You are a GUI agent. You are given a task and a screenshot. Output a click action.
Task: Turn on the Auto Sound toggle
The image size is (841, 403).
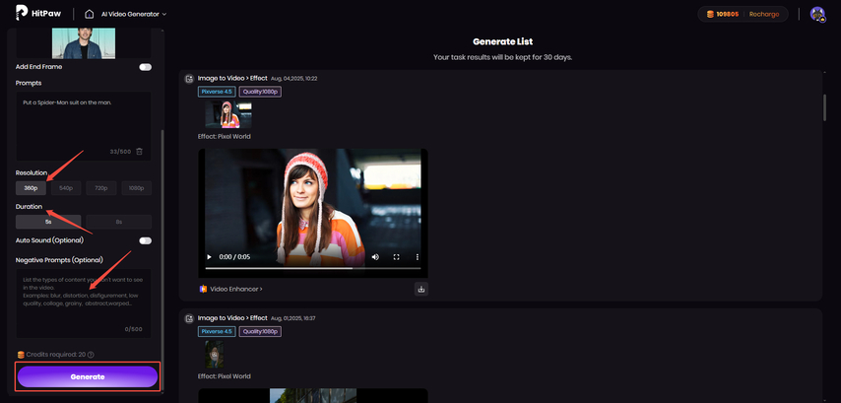pyautogui.click(x=145, y=240)
